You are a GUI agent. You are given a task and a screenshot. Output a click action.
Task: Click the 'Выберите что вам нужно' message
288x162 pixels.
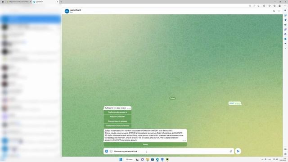point(117,108)
